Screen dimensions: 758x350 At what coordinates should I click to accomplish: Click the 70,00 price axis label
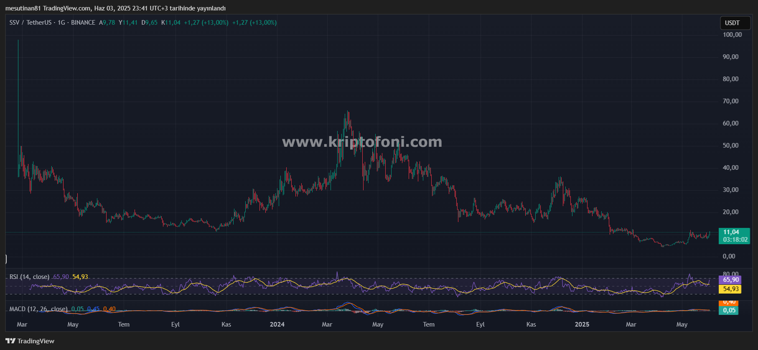tap(731, 101)
